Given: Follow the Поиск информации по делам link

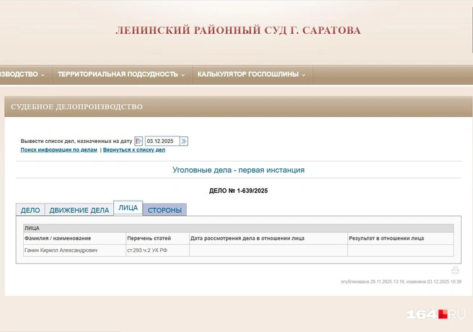Looking at the screenshot, I should (x=59, y=149).
